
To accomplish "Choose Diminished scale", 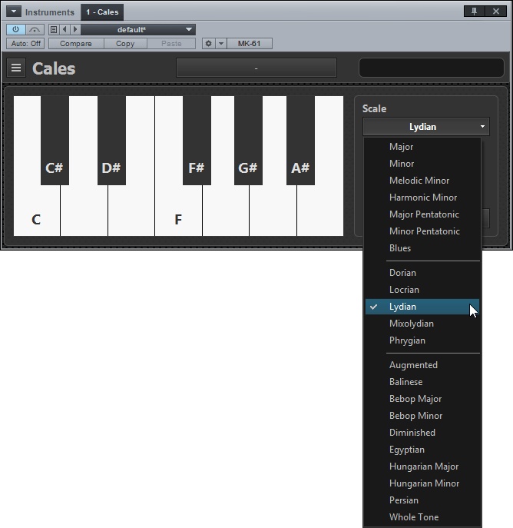I will (422, 433).
